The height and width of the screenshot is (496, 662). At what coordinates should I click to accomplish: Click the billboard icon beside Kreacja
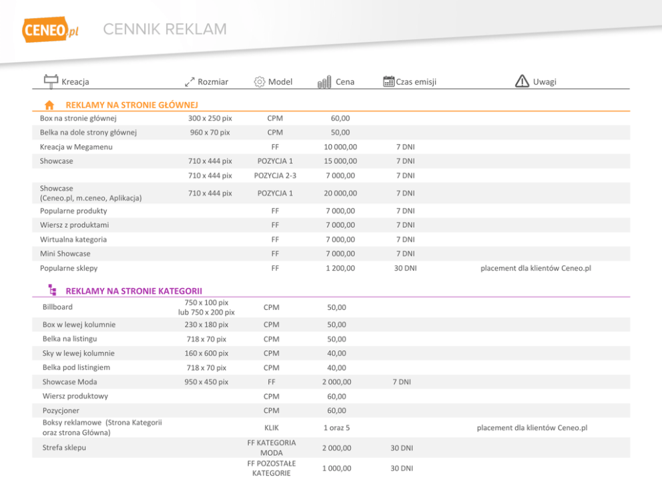(51, 81)
